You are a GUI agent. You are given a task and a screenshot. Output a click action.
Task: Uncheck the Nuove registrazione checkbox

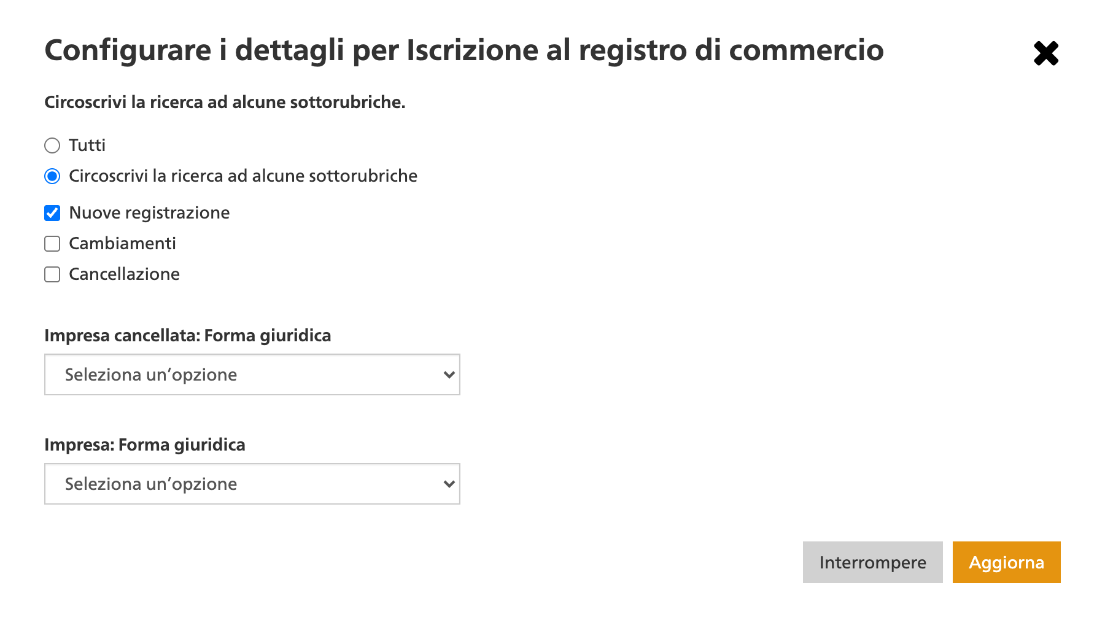pos(52,213)
